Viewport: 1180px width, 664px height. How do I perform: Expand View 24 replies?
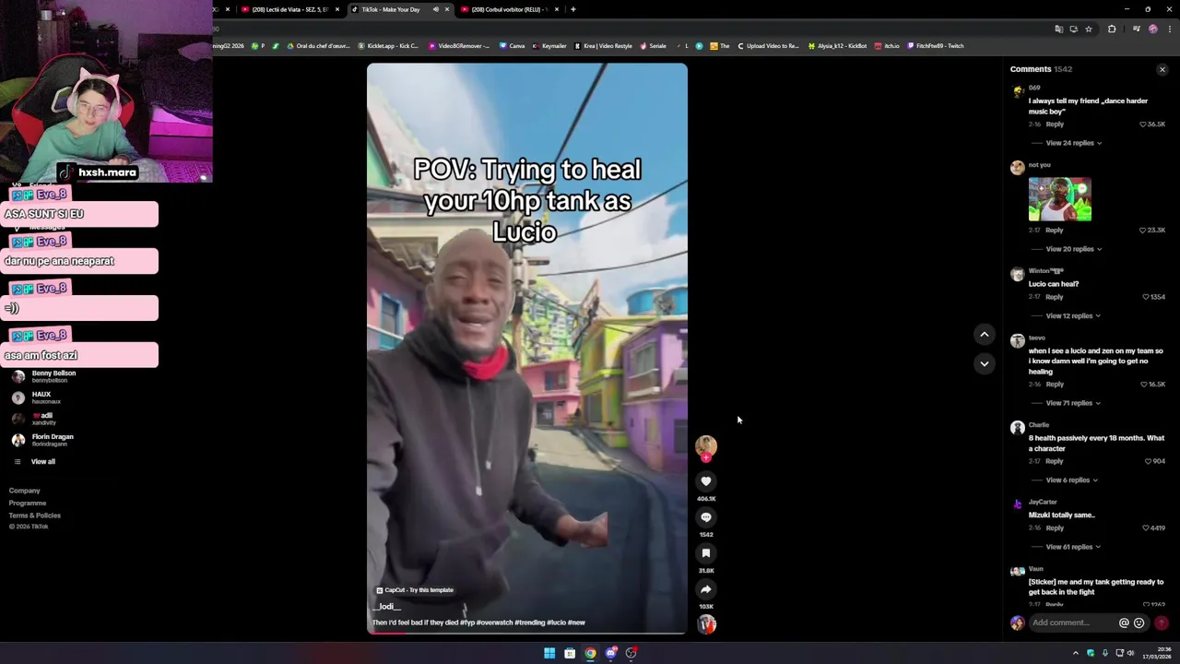point(1074,143)
